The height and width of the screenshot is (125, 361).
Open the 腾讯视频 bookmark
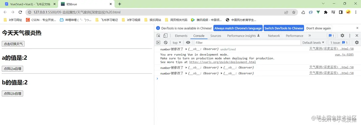tap(207, 20)
